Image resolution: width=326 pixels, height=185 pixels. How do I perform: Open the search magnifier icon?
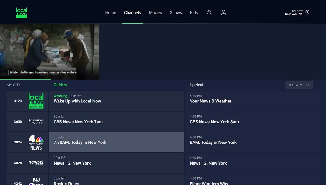click(x=209, y=13)
